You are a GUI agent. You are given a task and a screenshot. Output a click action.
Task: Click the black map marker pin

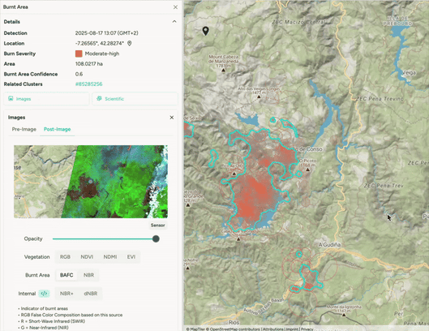(x=205, y=31)
